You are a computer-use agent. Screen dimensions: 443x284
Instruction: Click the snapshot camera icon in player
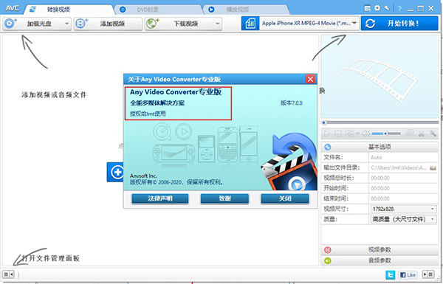tap(349, 134)
